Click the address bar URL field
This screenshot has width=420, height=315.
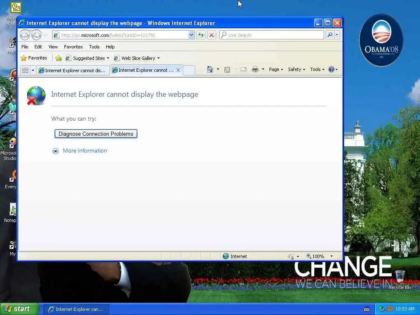(x=121, y=35)
